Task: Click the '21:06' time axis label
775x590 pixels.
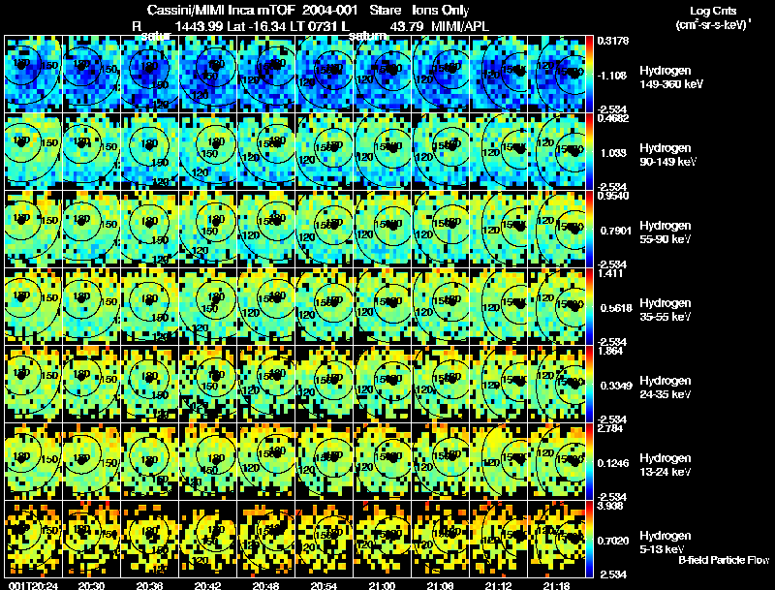Action: [x=441, y=586]
